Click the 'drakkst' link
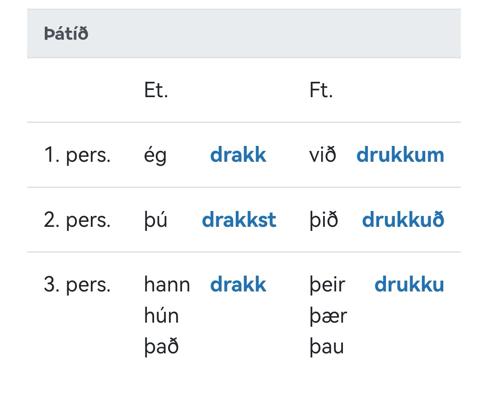The width and height of the screenshot is (488, 399). tap(239, 220)
